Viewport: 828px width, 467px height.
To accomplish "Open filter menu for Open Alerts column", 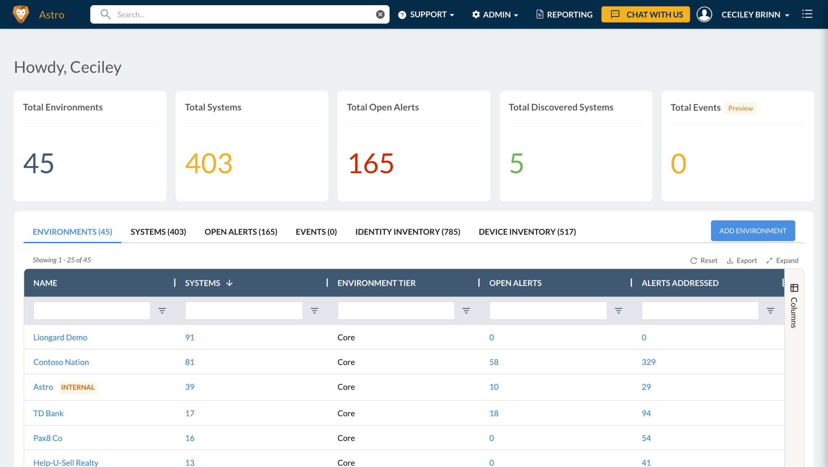I will point(618,311).
